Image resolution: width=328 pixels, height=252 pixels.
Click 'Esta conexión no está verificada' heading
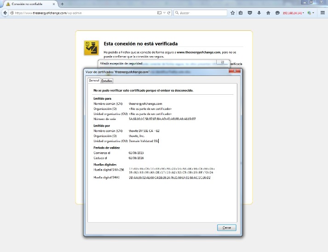(x=141, y=44)
